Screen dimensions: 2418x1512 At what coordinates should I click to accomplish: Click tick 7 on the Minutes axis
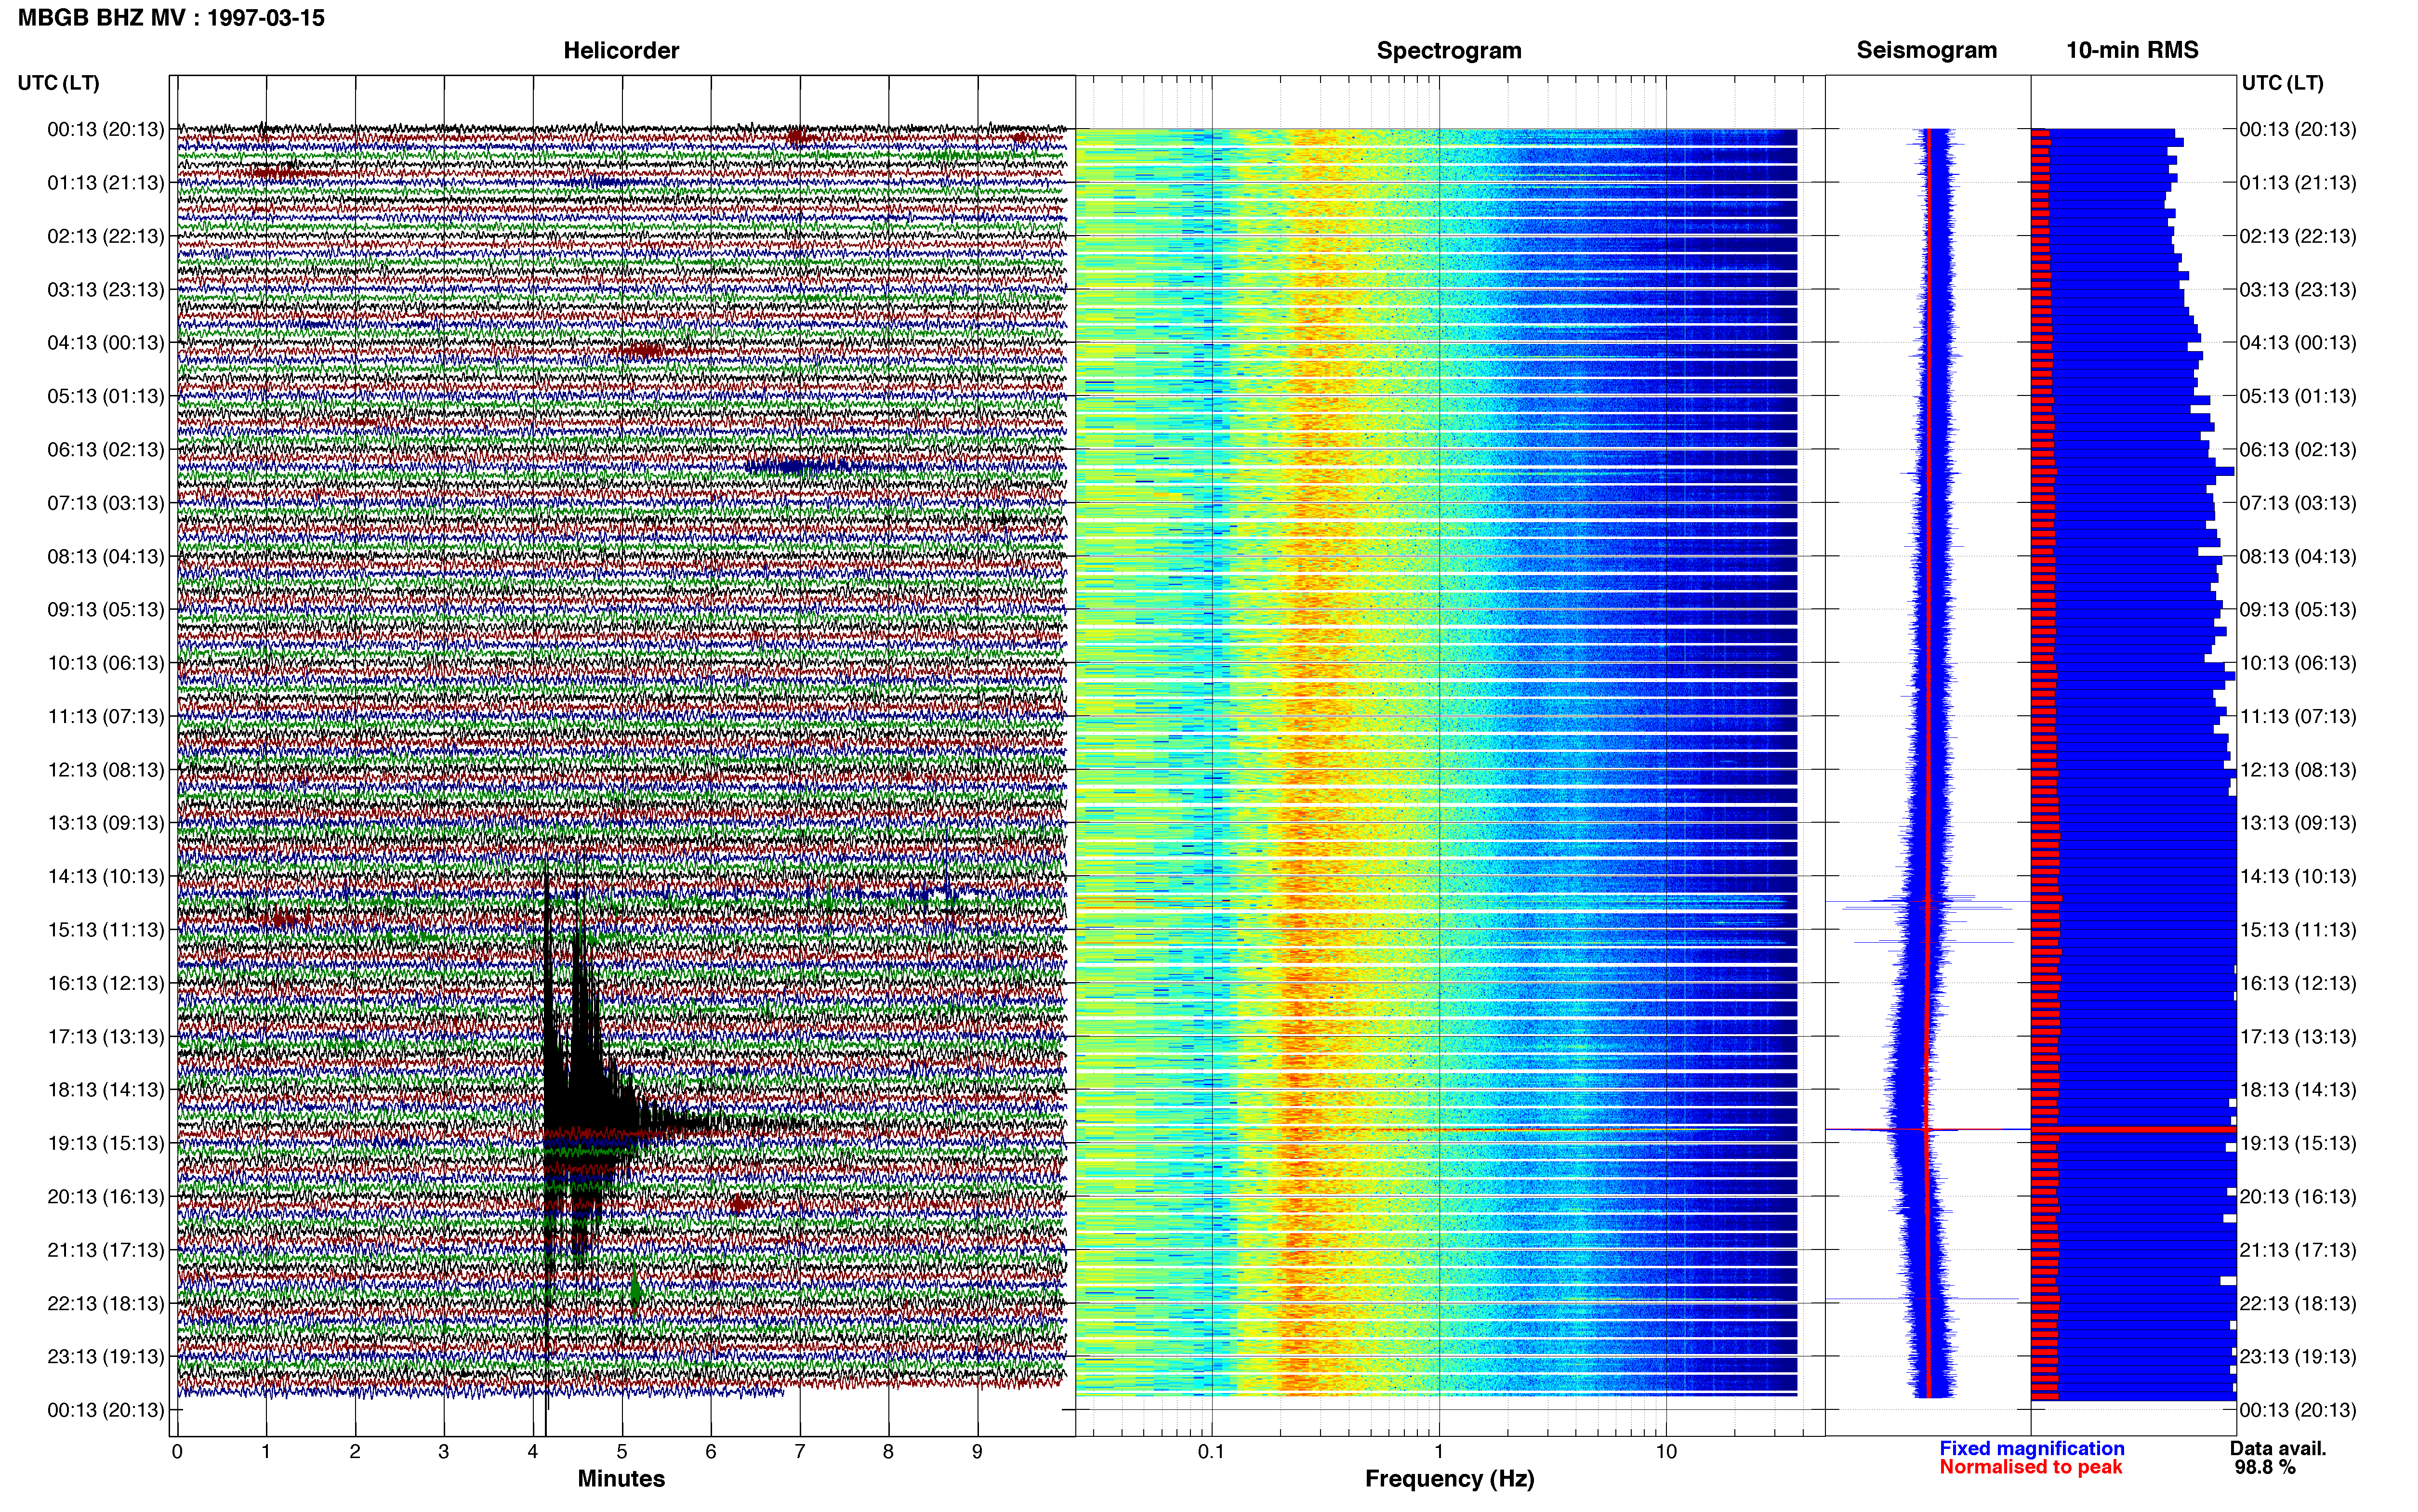click(800, 1452)
